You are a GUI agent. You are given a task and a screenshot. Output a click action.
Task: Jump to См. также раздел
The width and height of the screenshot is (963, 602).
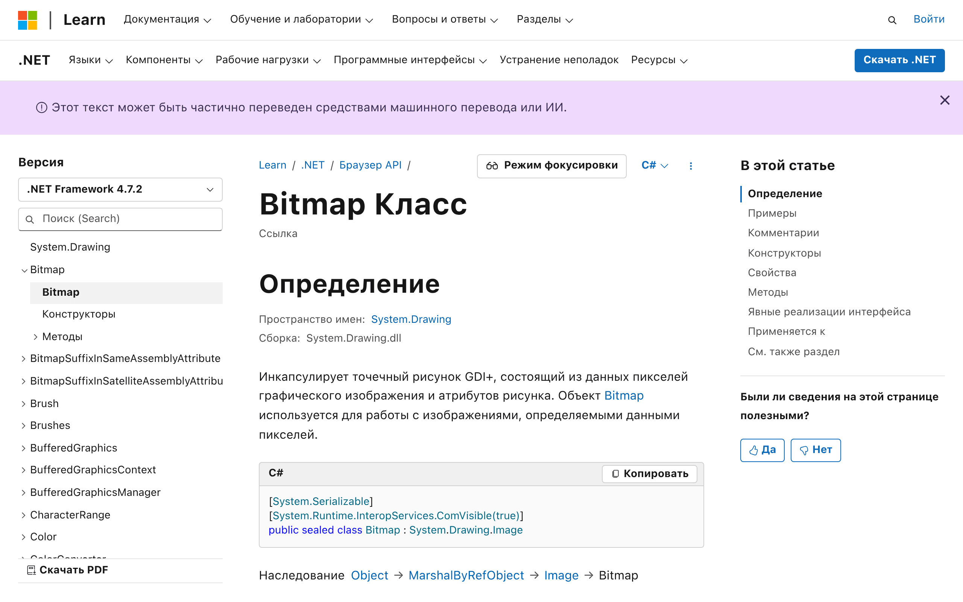pyautogui.click(x=793, y=351)
